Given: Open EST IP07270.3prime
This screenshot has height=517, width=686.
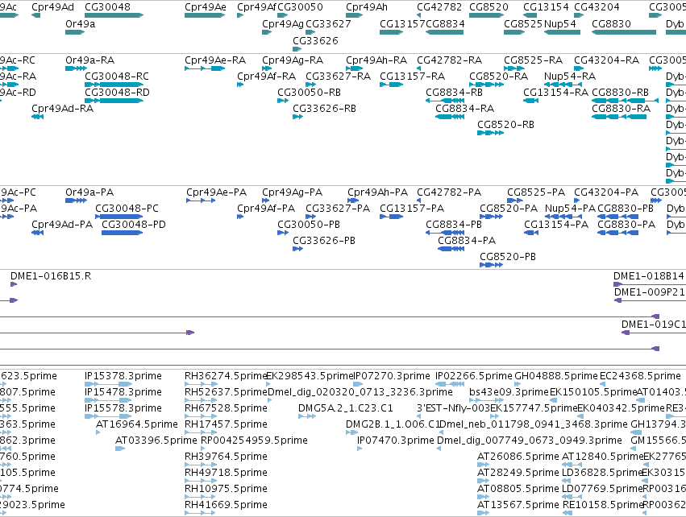Looking at the screenshot, I should coord(392,376).
